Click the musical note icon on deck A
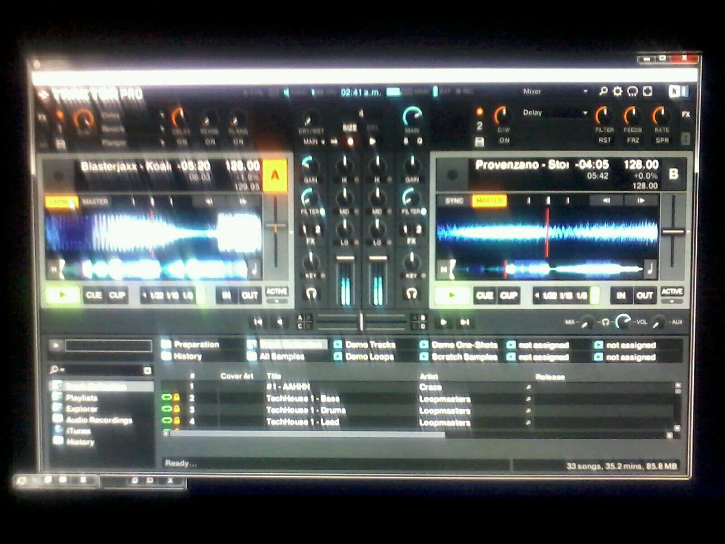 (254, 269)
